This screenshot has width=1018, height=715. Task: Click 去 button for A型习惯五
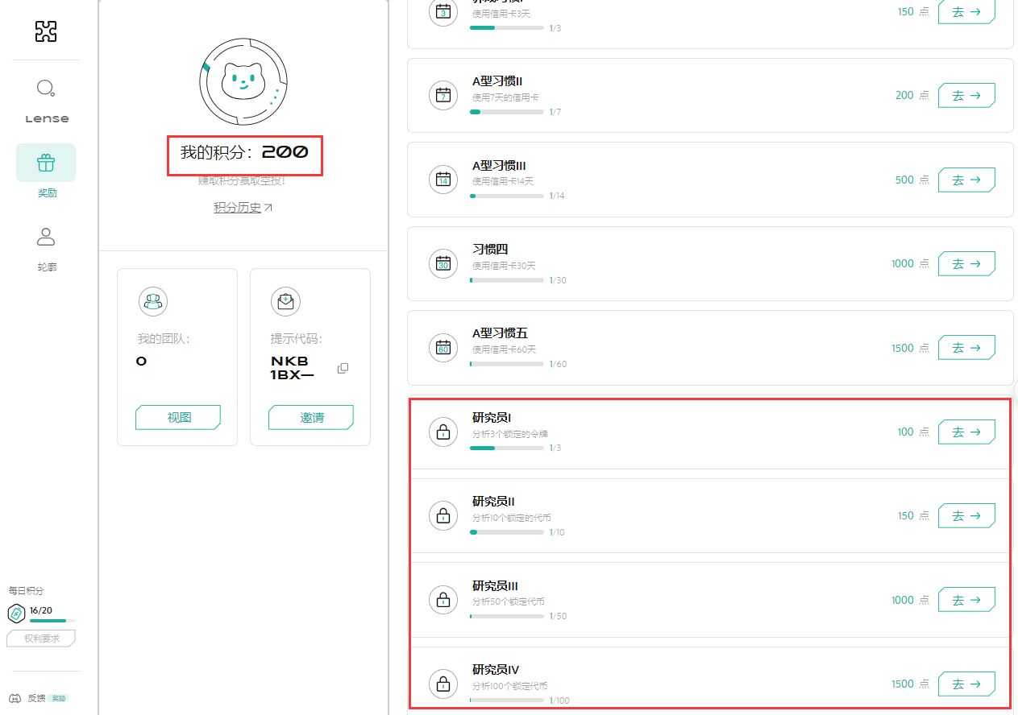pyautogui.click(x=966, y=348)
